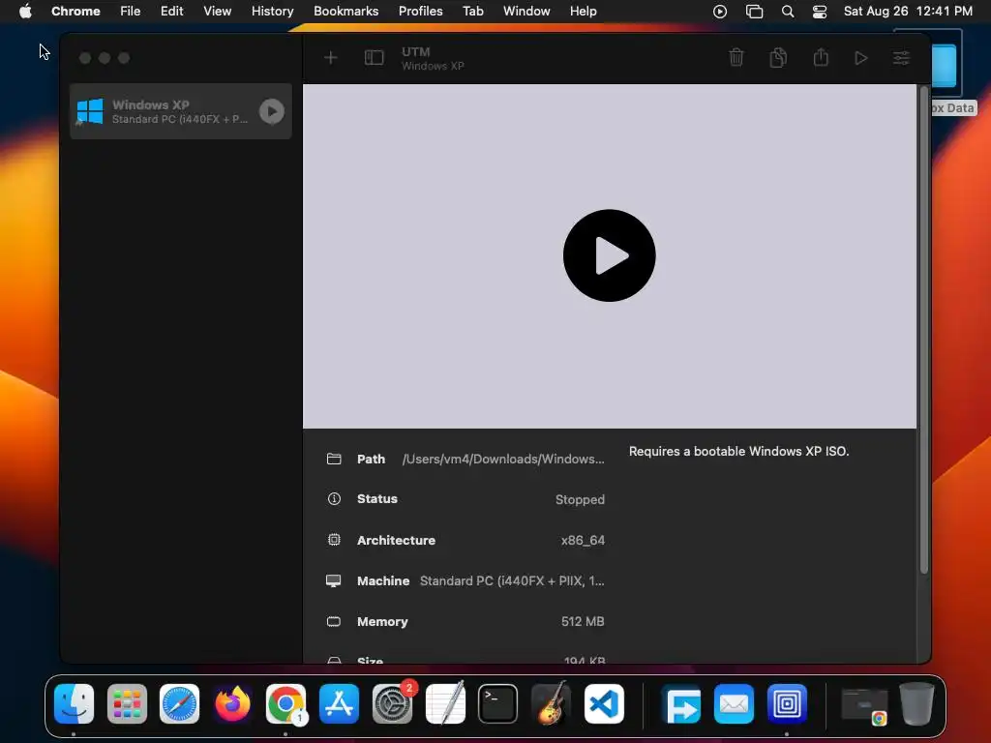Click the plus icon to create new VM
Viewport: 991px width, 743px height.
point(331,58)
